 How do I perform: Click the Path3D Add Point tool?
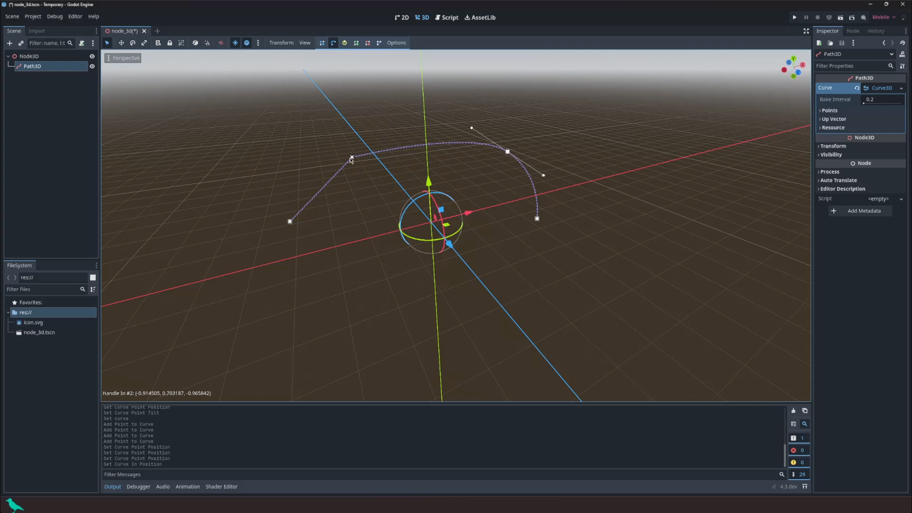coord(356,43)
